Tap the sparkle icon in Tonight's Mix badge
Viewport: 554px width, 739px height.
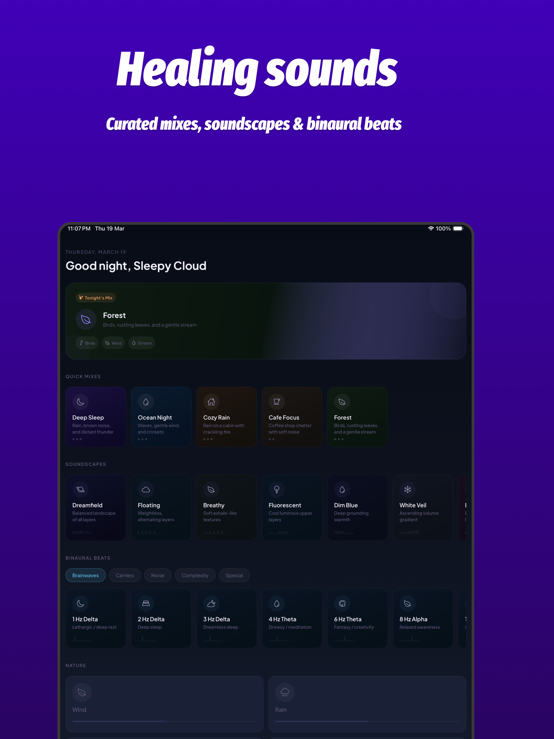pyautogui.click(x=81, y=297)
